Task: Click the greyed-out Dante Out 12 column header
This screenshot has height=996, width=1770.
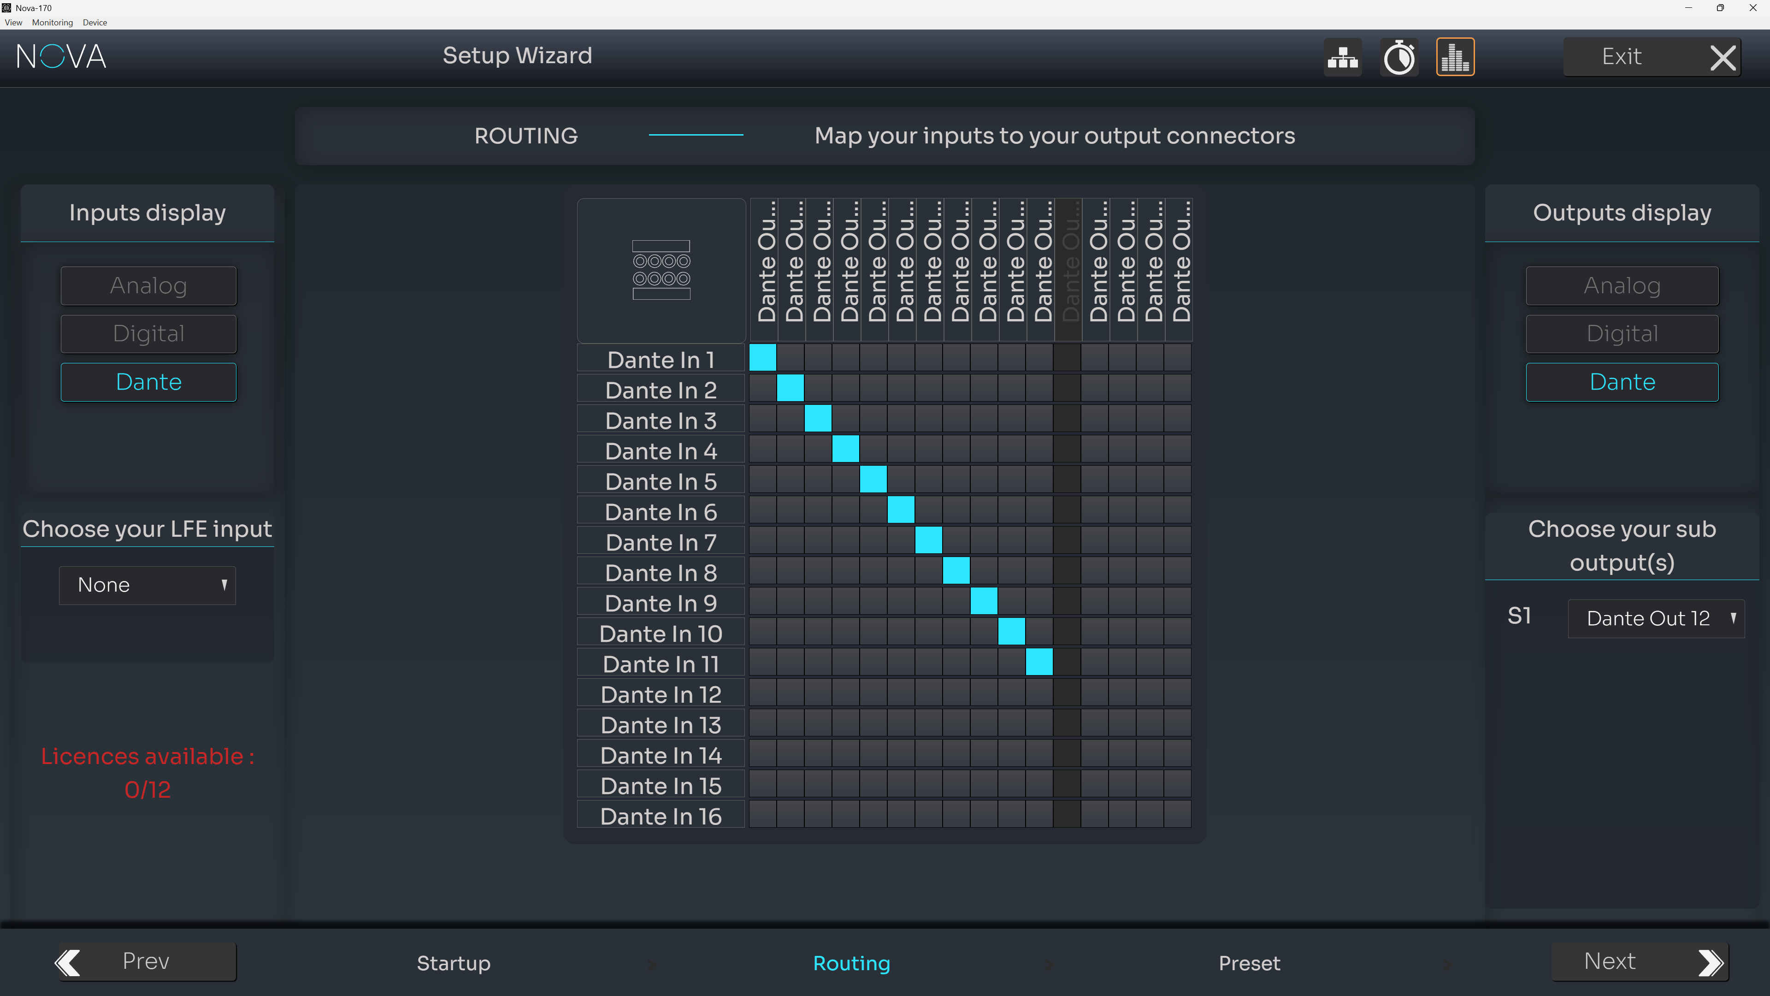Action: click(x=1068, y=269)
